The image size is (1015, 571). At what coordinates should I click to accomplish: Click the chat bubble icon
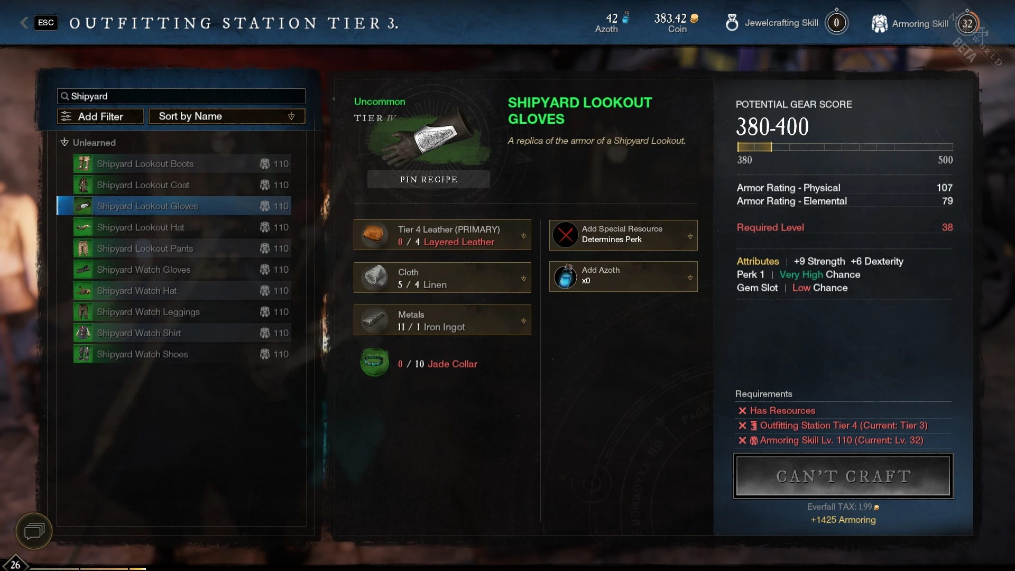point(34,531)
